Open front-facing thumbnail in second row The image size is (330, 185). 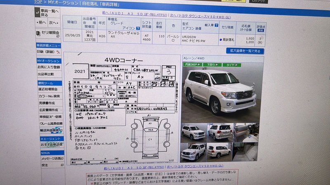click(x=193, y=152)
